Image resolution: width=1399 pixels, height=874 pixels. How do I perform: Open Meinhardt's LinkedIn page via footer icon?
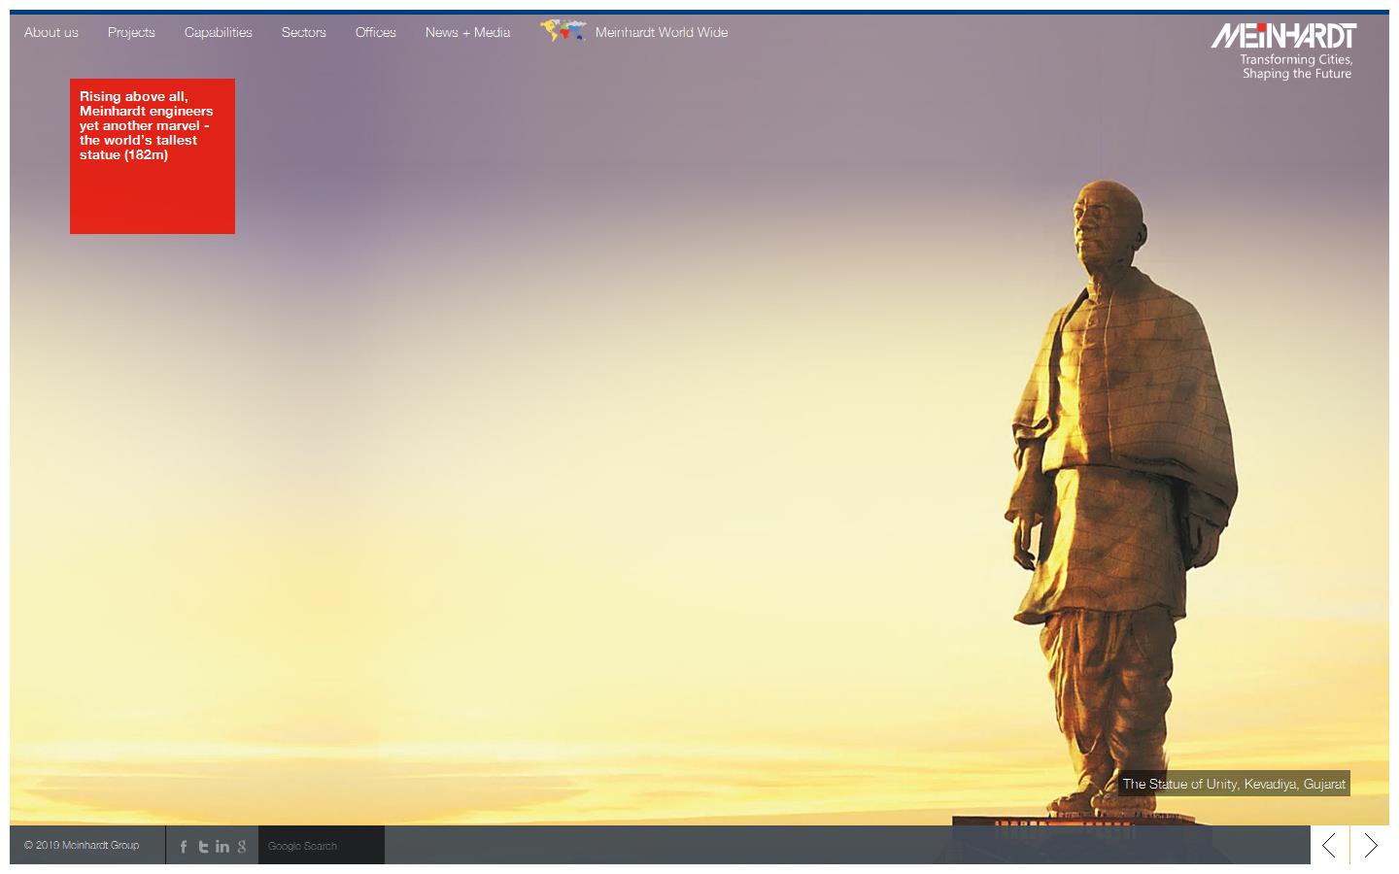coord(222,846)
